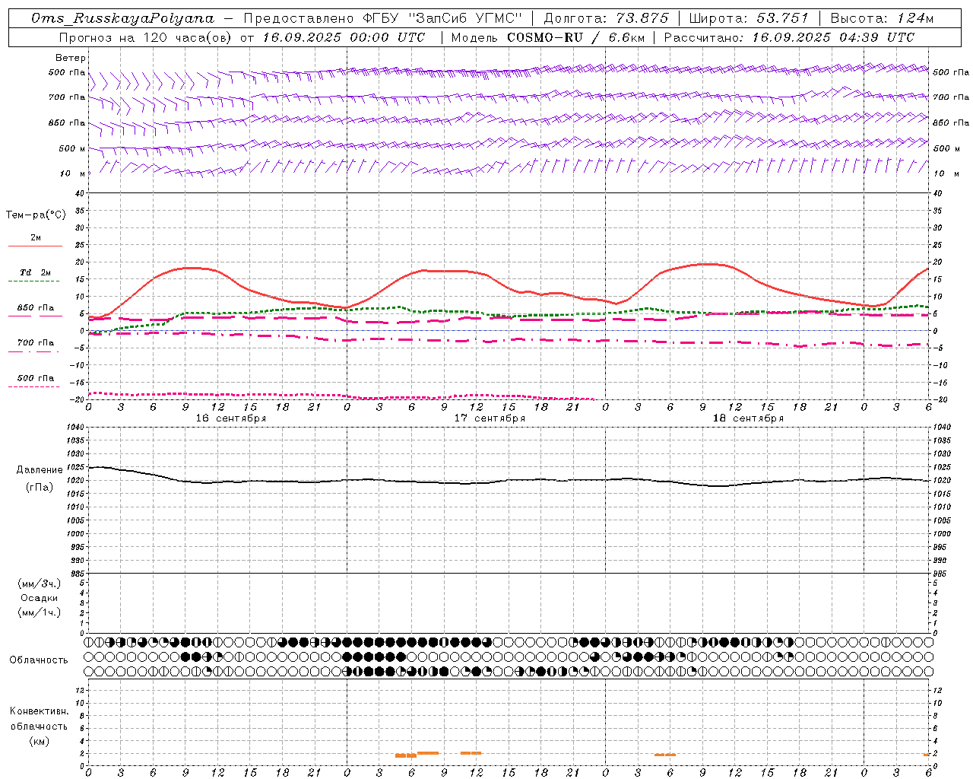Click the forecast start 16.09.2025 00:00 UTC
Image resolution: width=973 pixels, height=779 pixels.
pos(344,37)
